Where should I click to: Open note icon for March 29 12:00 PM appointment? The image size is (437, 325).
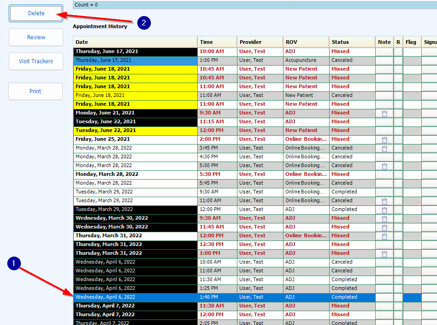(x=384, y=210)
